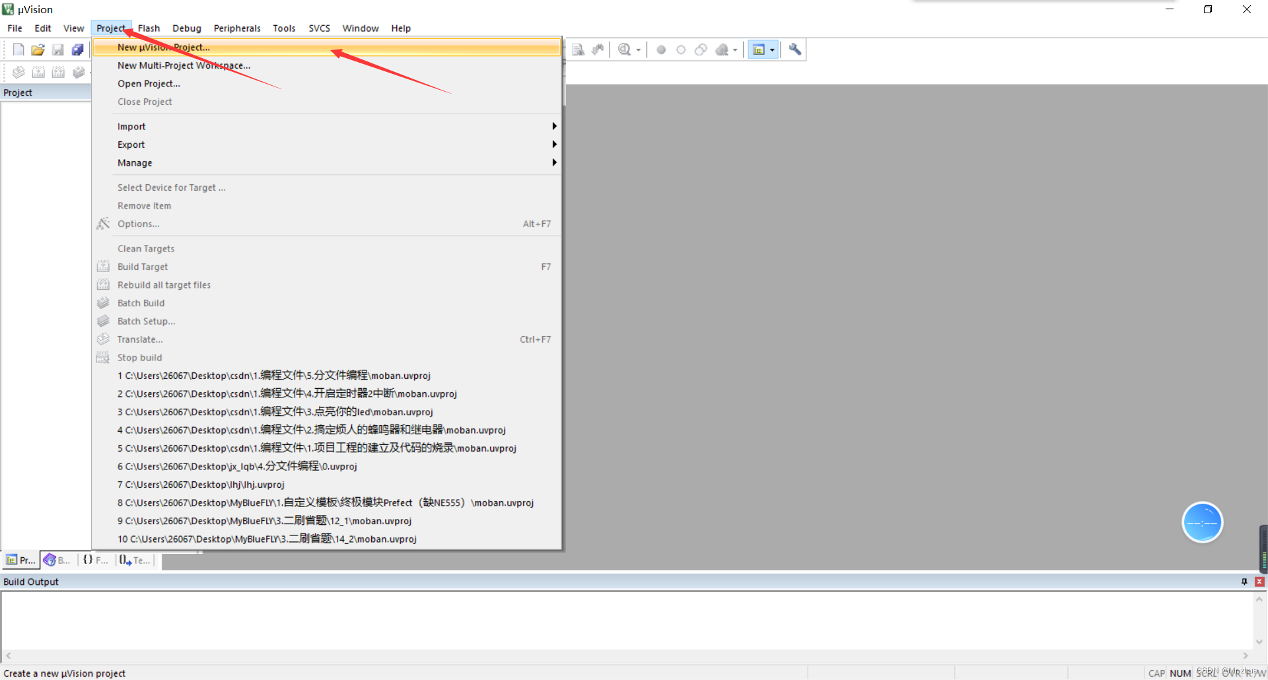Open recent project 7 lhj.uvproj

tap(328, 485)
